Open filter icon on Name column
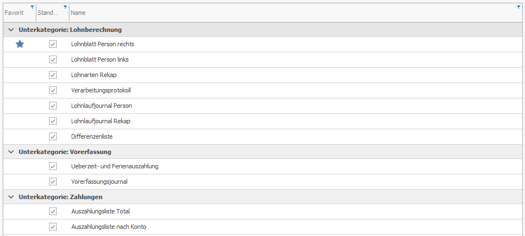This screenshot has height=236, width=525. (518, 7)
